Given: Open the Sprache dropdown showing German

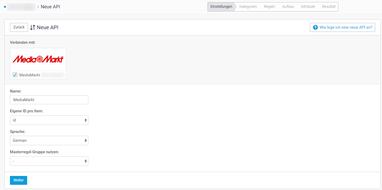Looking at the screenshot, I should click(49, 140).
